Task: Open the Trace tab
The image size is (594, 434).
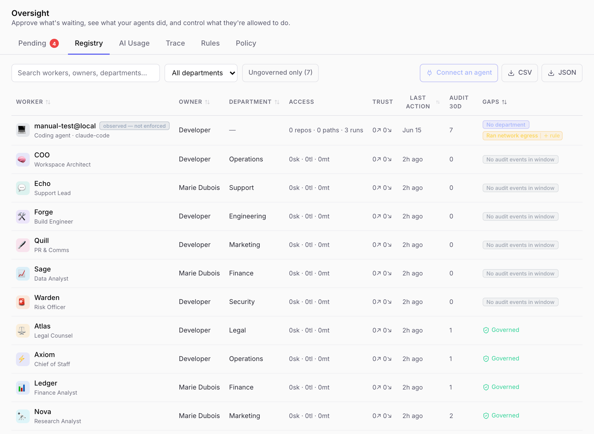Action: (175, 43)
